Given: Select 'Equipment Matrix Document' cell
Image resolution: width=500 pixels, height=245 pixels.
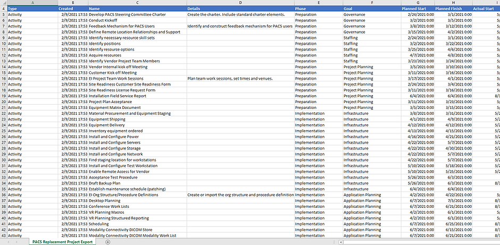Looking at the screenshot, I should pos(137,108).
